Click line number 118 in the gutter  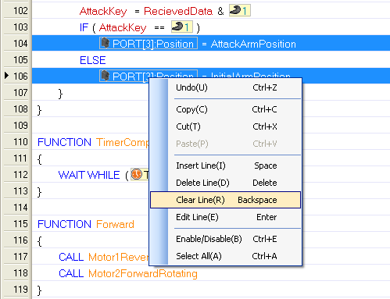20,273
